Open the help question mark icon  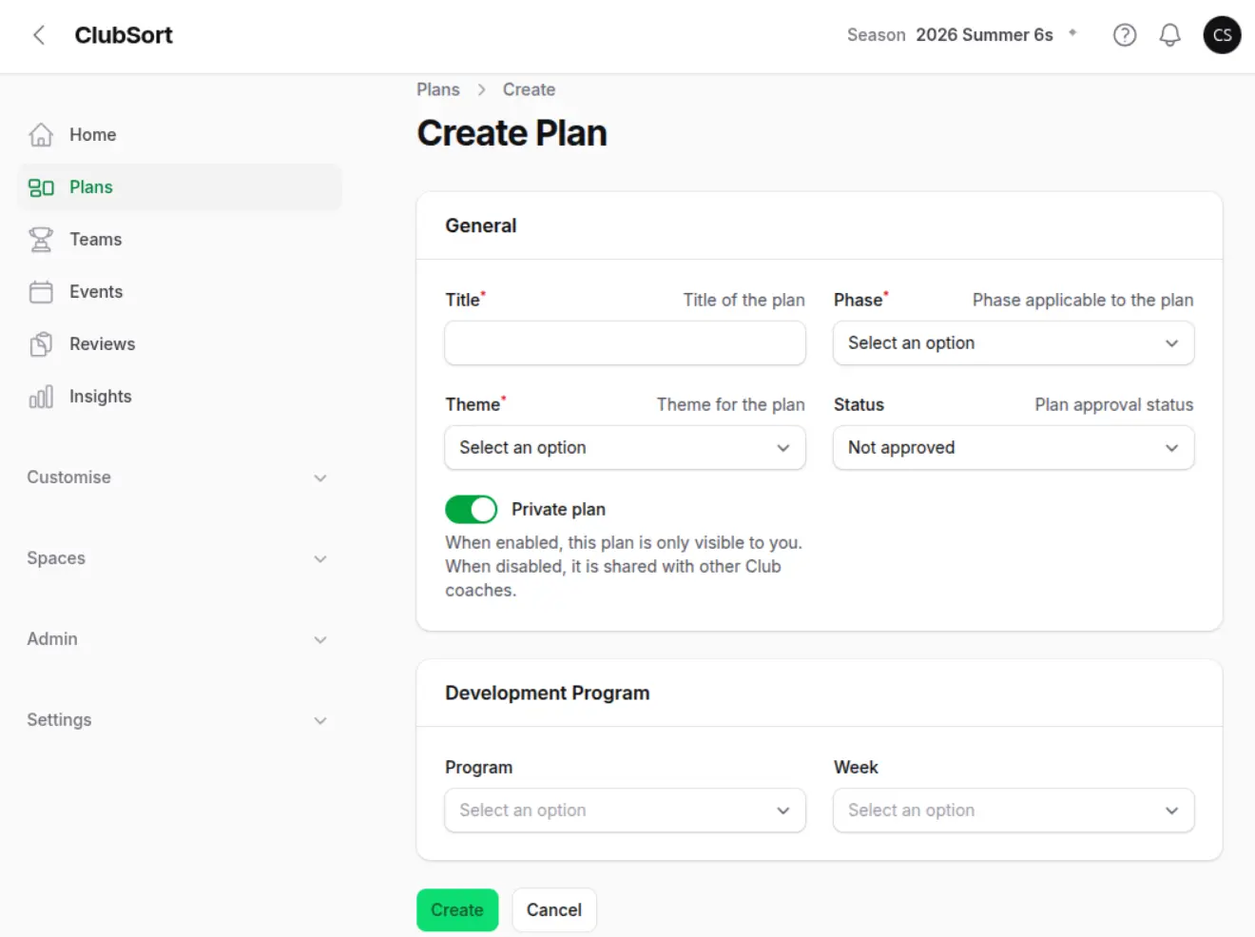pyautogui.click(x=1125, y=35)
